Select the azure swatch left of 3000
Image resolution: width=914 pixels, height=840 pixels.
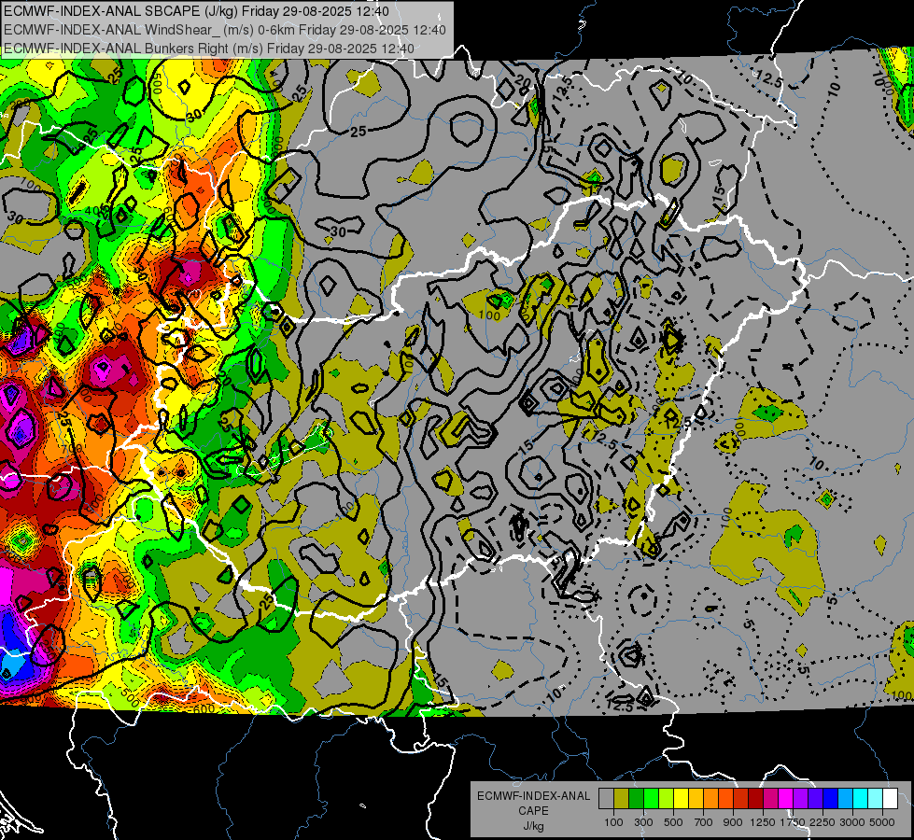(x=845, y=799)
